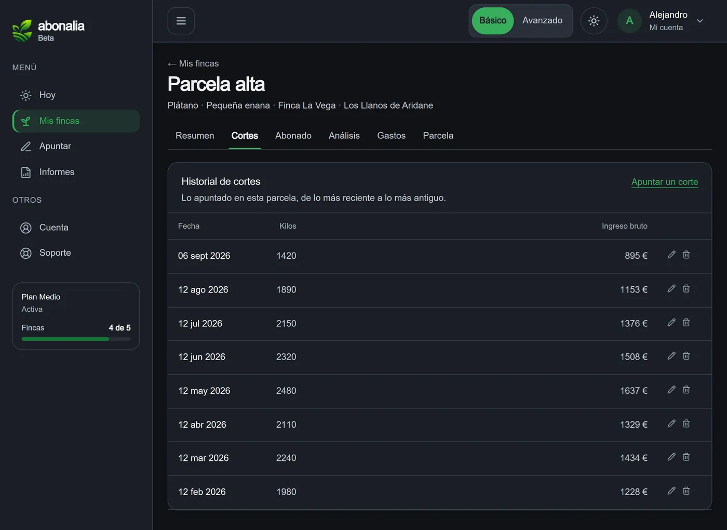Delete the 12 abr 2026 corte

tap(686, 423)
